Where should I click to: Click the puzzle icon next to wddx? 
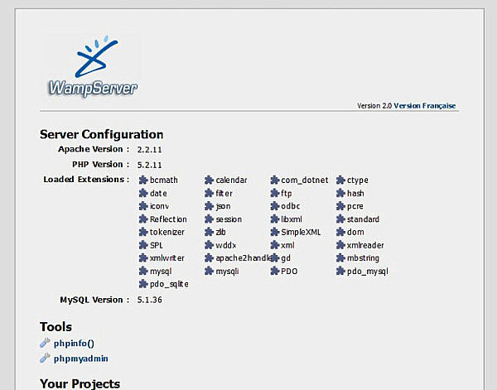click(209, 245)
